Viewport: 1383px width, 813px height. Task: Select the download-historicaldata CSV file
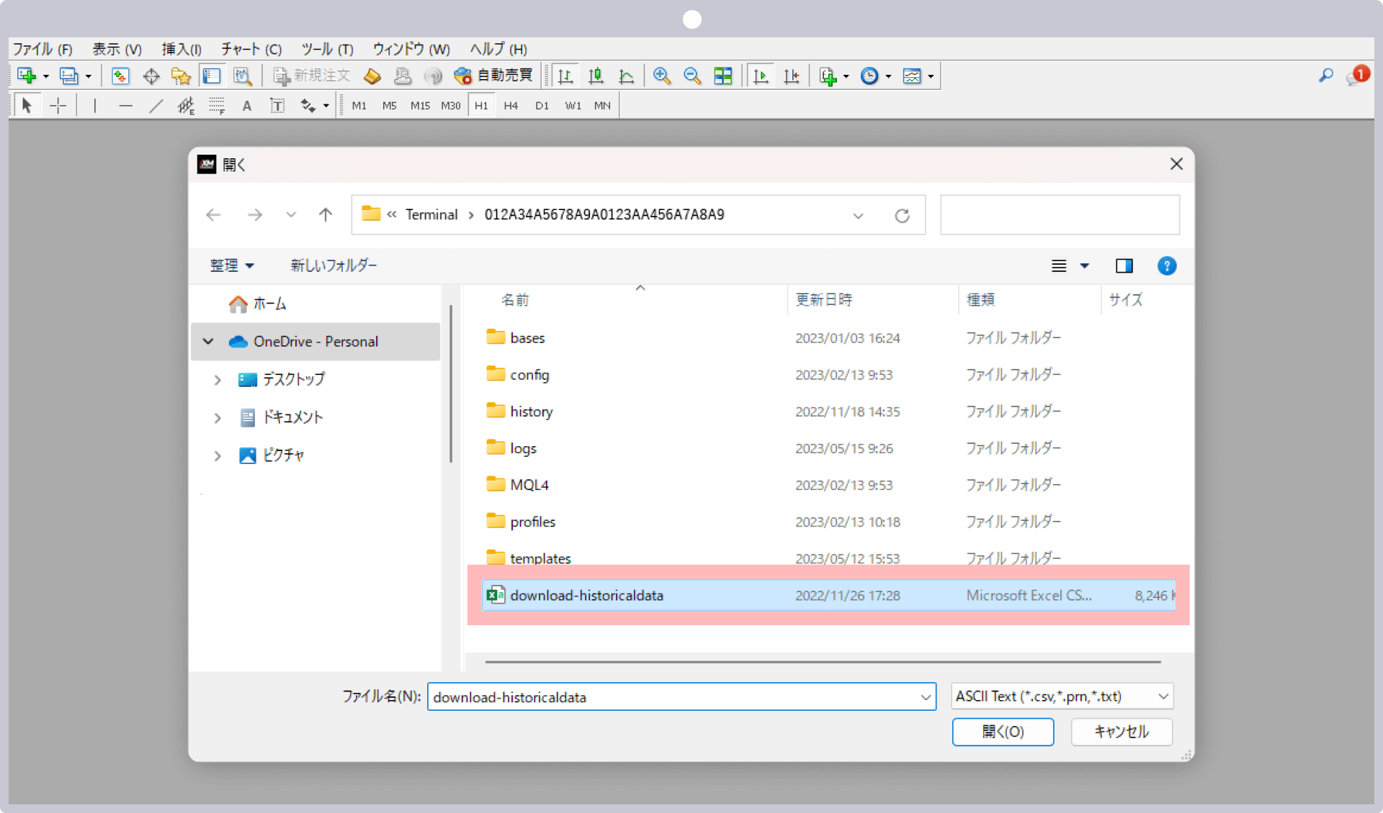(x=828, y=595)
